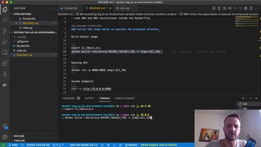Open the Explorer view in activity bar
This screenshot has height=147, width=261.
[5, 9]
